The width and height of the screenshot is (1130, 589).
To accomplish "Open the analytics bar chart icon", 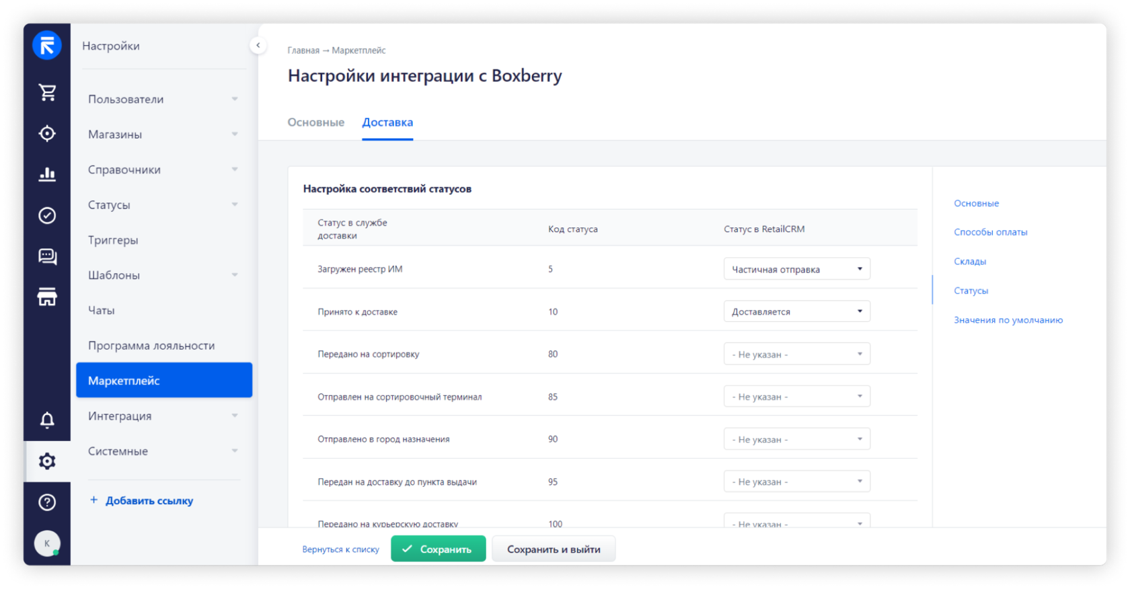I will point(47,174).
